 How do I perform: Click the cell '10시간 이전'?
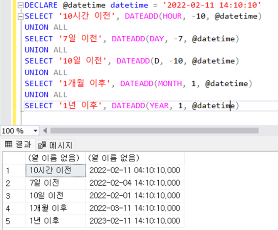click(55, 170)
